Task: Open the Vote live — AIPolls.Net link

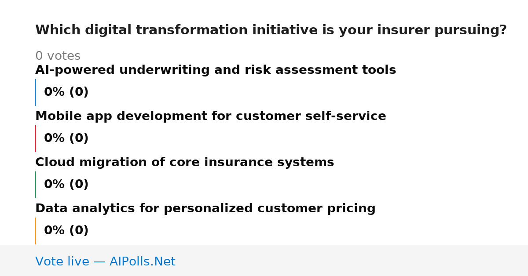Action: tap(105, 262)
